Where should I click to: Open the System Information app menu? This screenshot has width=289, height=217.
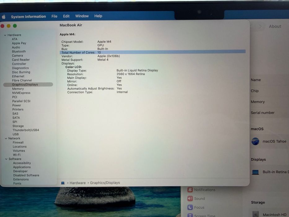pyautogui.click(x=28, y=17)
